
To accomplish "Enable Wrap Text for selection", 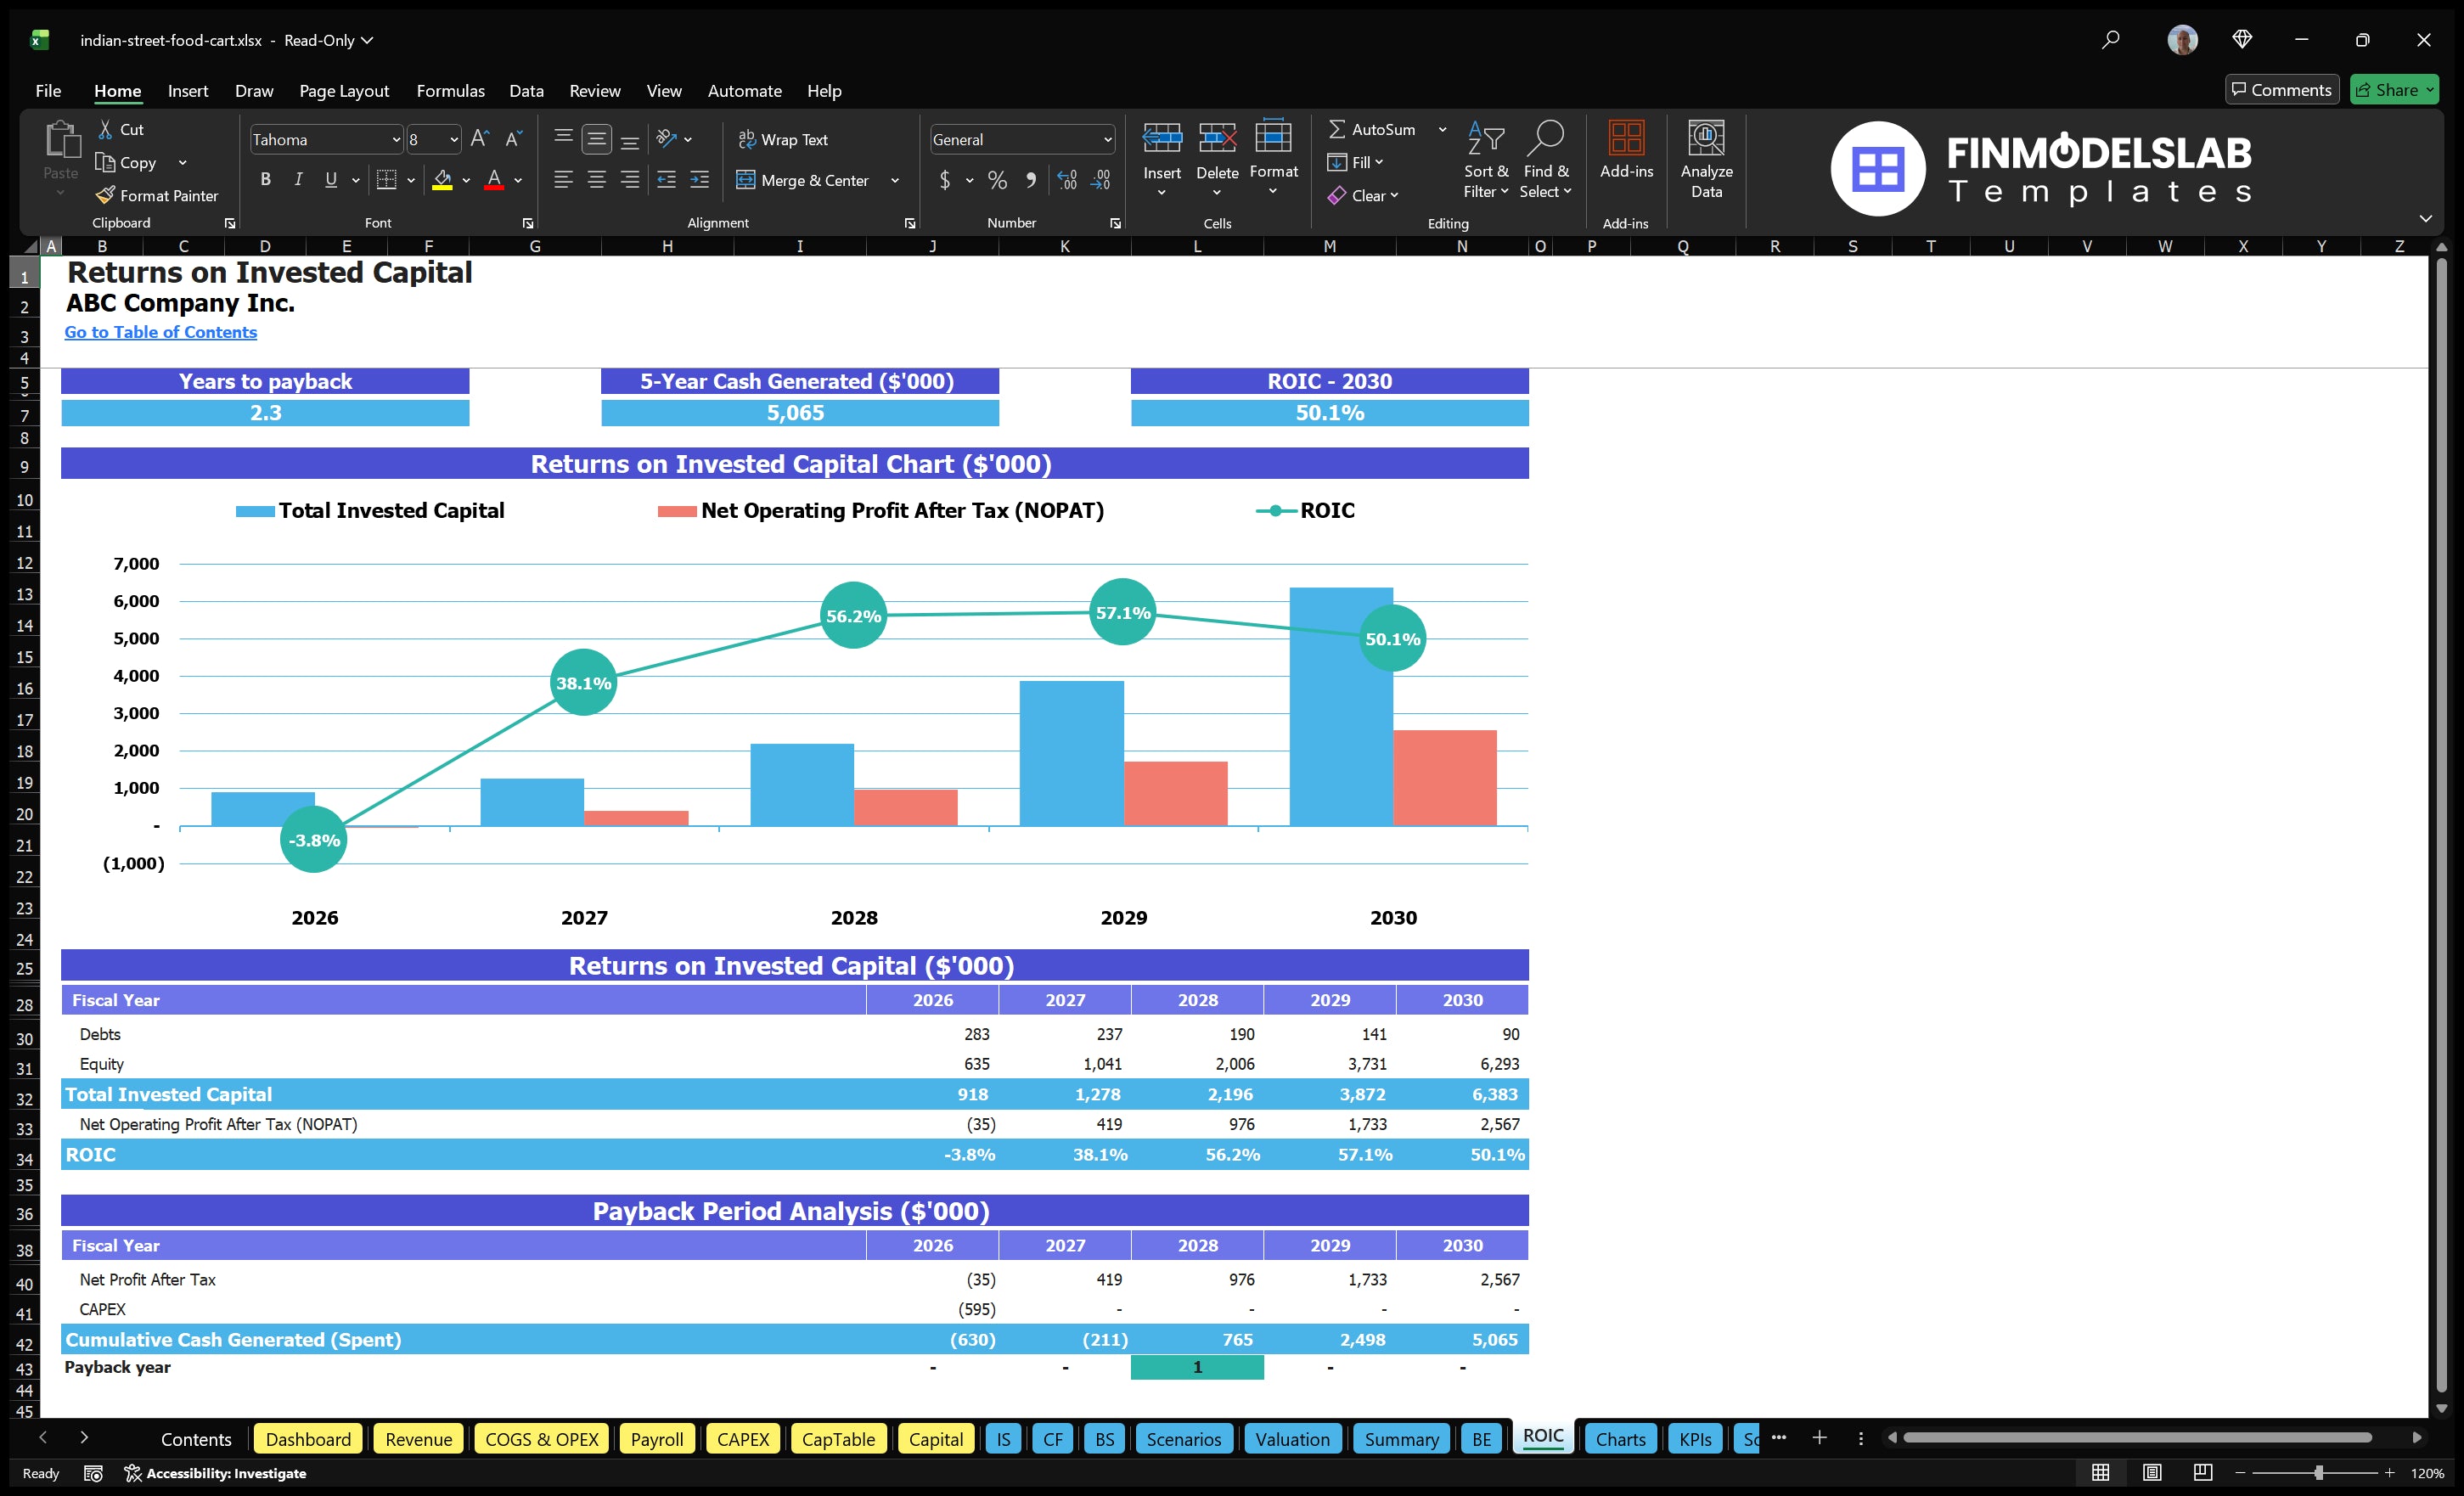I will click(784, 139).
